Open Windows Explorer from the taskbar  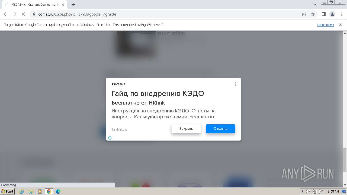(31, 191)
